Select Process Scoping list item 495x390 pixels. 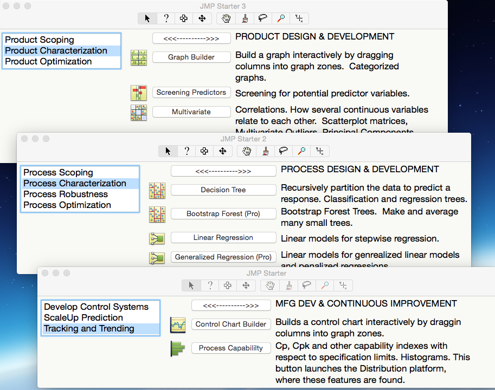point(80,172)
